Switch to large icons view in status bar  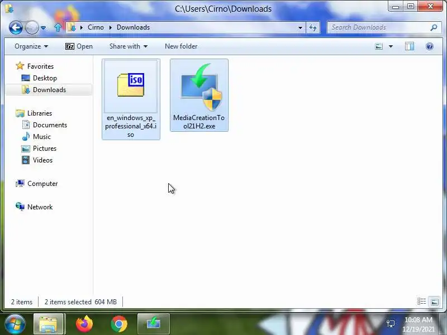coord(435,301)
